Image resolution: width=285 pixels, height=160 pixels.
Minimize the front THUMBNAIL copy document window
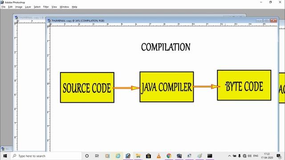pyautogui.click(x=259, y=21)
